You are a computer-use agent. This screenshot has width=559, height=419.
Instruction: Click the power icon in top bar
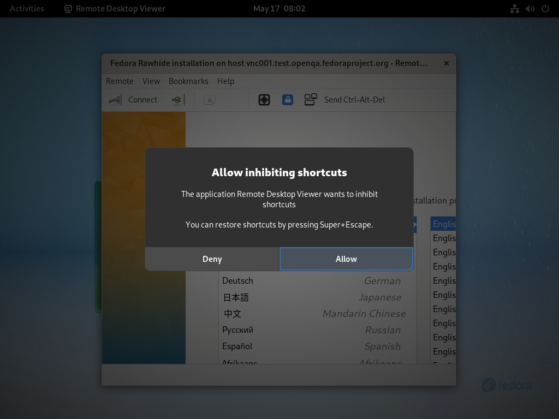point(545,9)
